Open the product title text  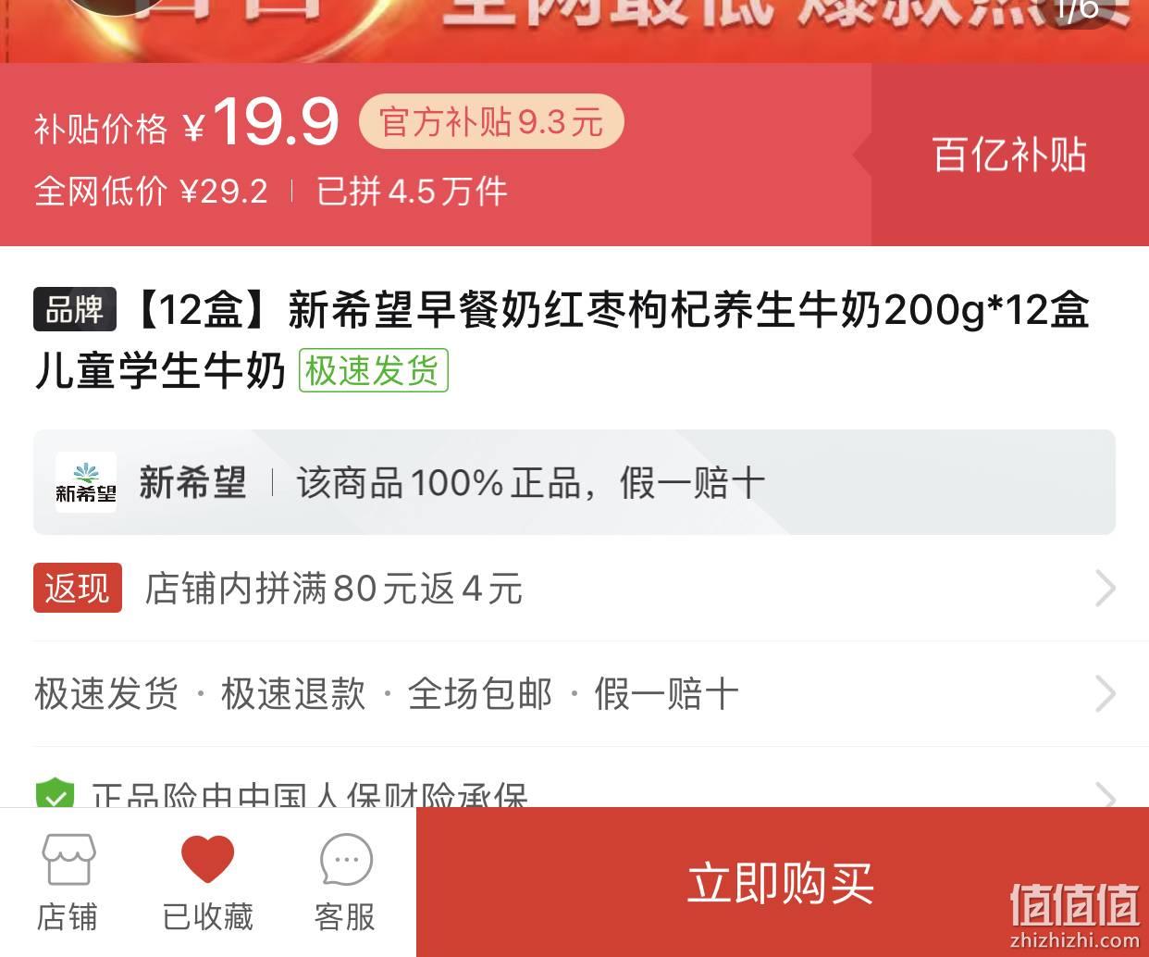click(x=562, y=340)
